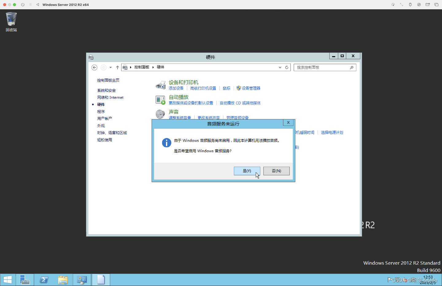Select 硬件 in the sidebar
Viewport: 442px width, 286px height.
tap(101, 104)
